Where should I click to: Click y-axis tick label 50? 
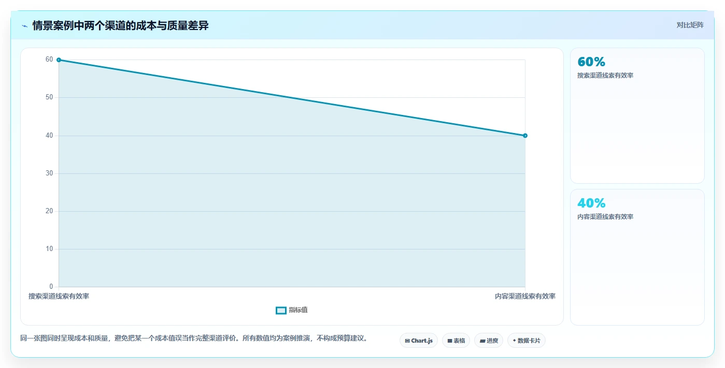coord(49,97)
